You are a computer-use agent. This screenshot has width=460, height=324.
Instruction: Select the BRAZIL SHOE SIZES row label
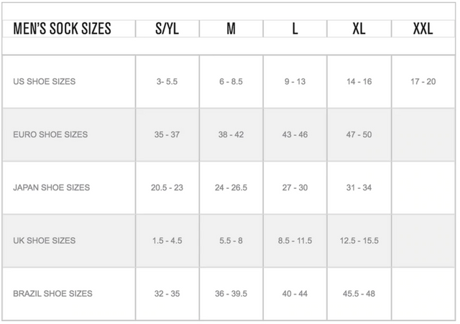click(52, 294)
